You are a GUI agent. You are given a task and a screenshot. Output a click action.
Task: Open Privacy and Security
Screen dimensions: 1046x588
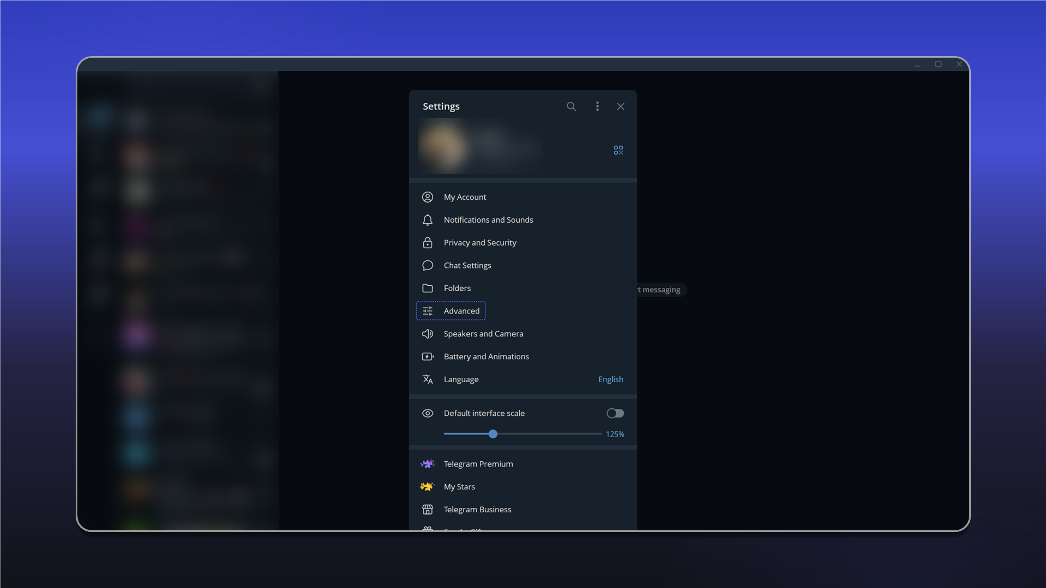(523, 243)
